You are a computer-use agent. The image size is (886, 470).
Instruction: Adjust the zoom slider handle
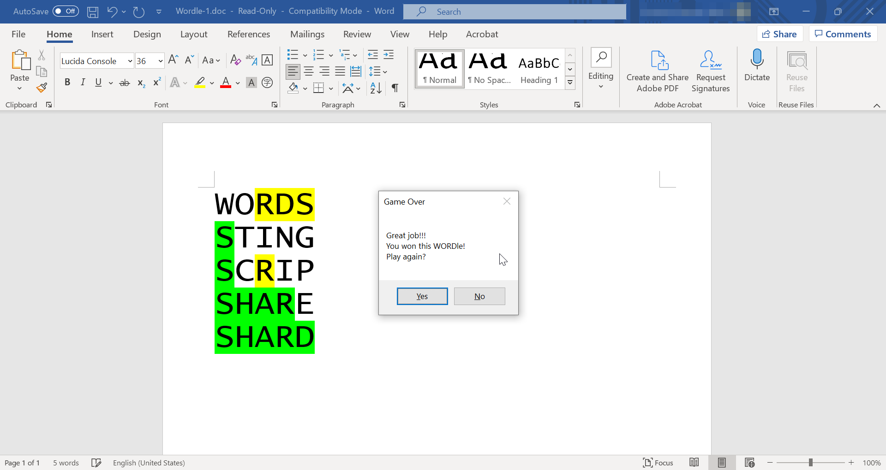point(810,463)
